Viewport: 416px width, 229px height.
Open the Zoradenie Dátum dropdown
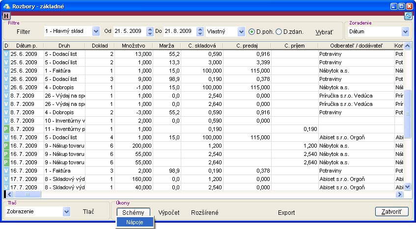(x=405, y=31)
